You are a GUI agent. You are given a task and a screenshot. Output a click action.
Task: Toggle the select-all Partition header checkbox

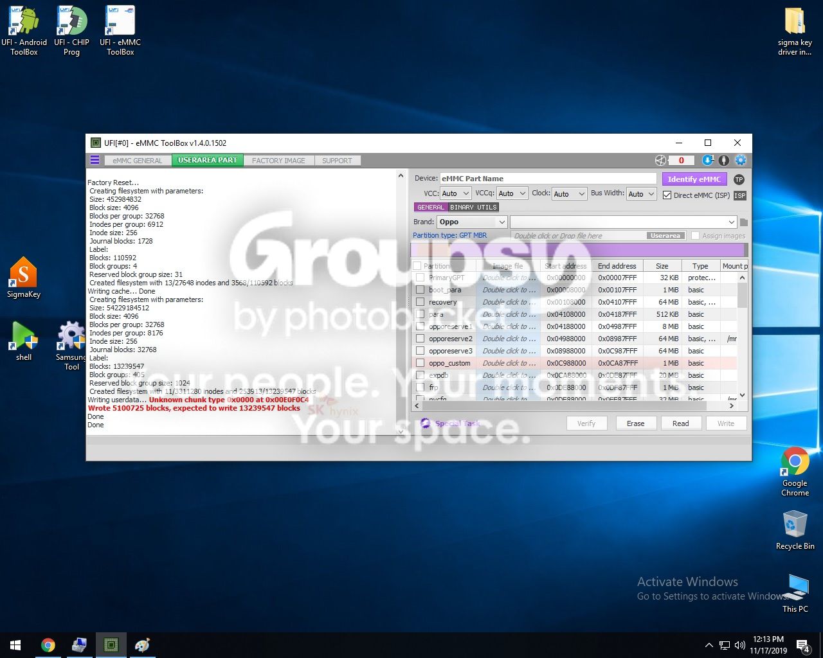tap(417, 266)
